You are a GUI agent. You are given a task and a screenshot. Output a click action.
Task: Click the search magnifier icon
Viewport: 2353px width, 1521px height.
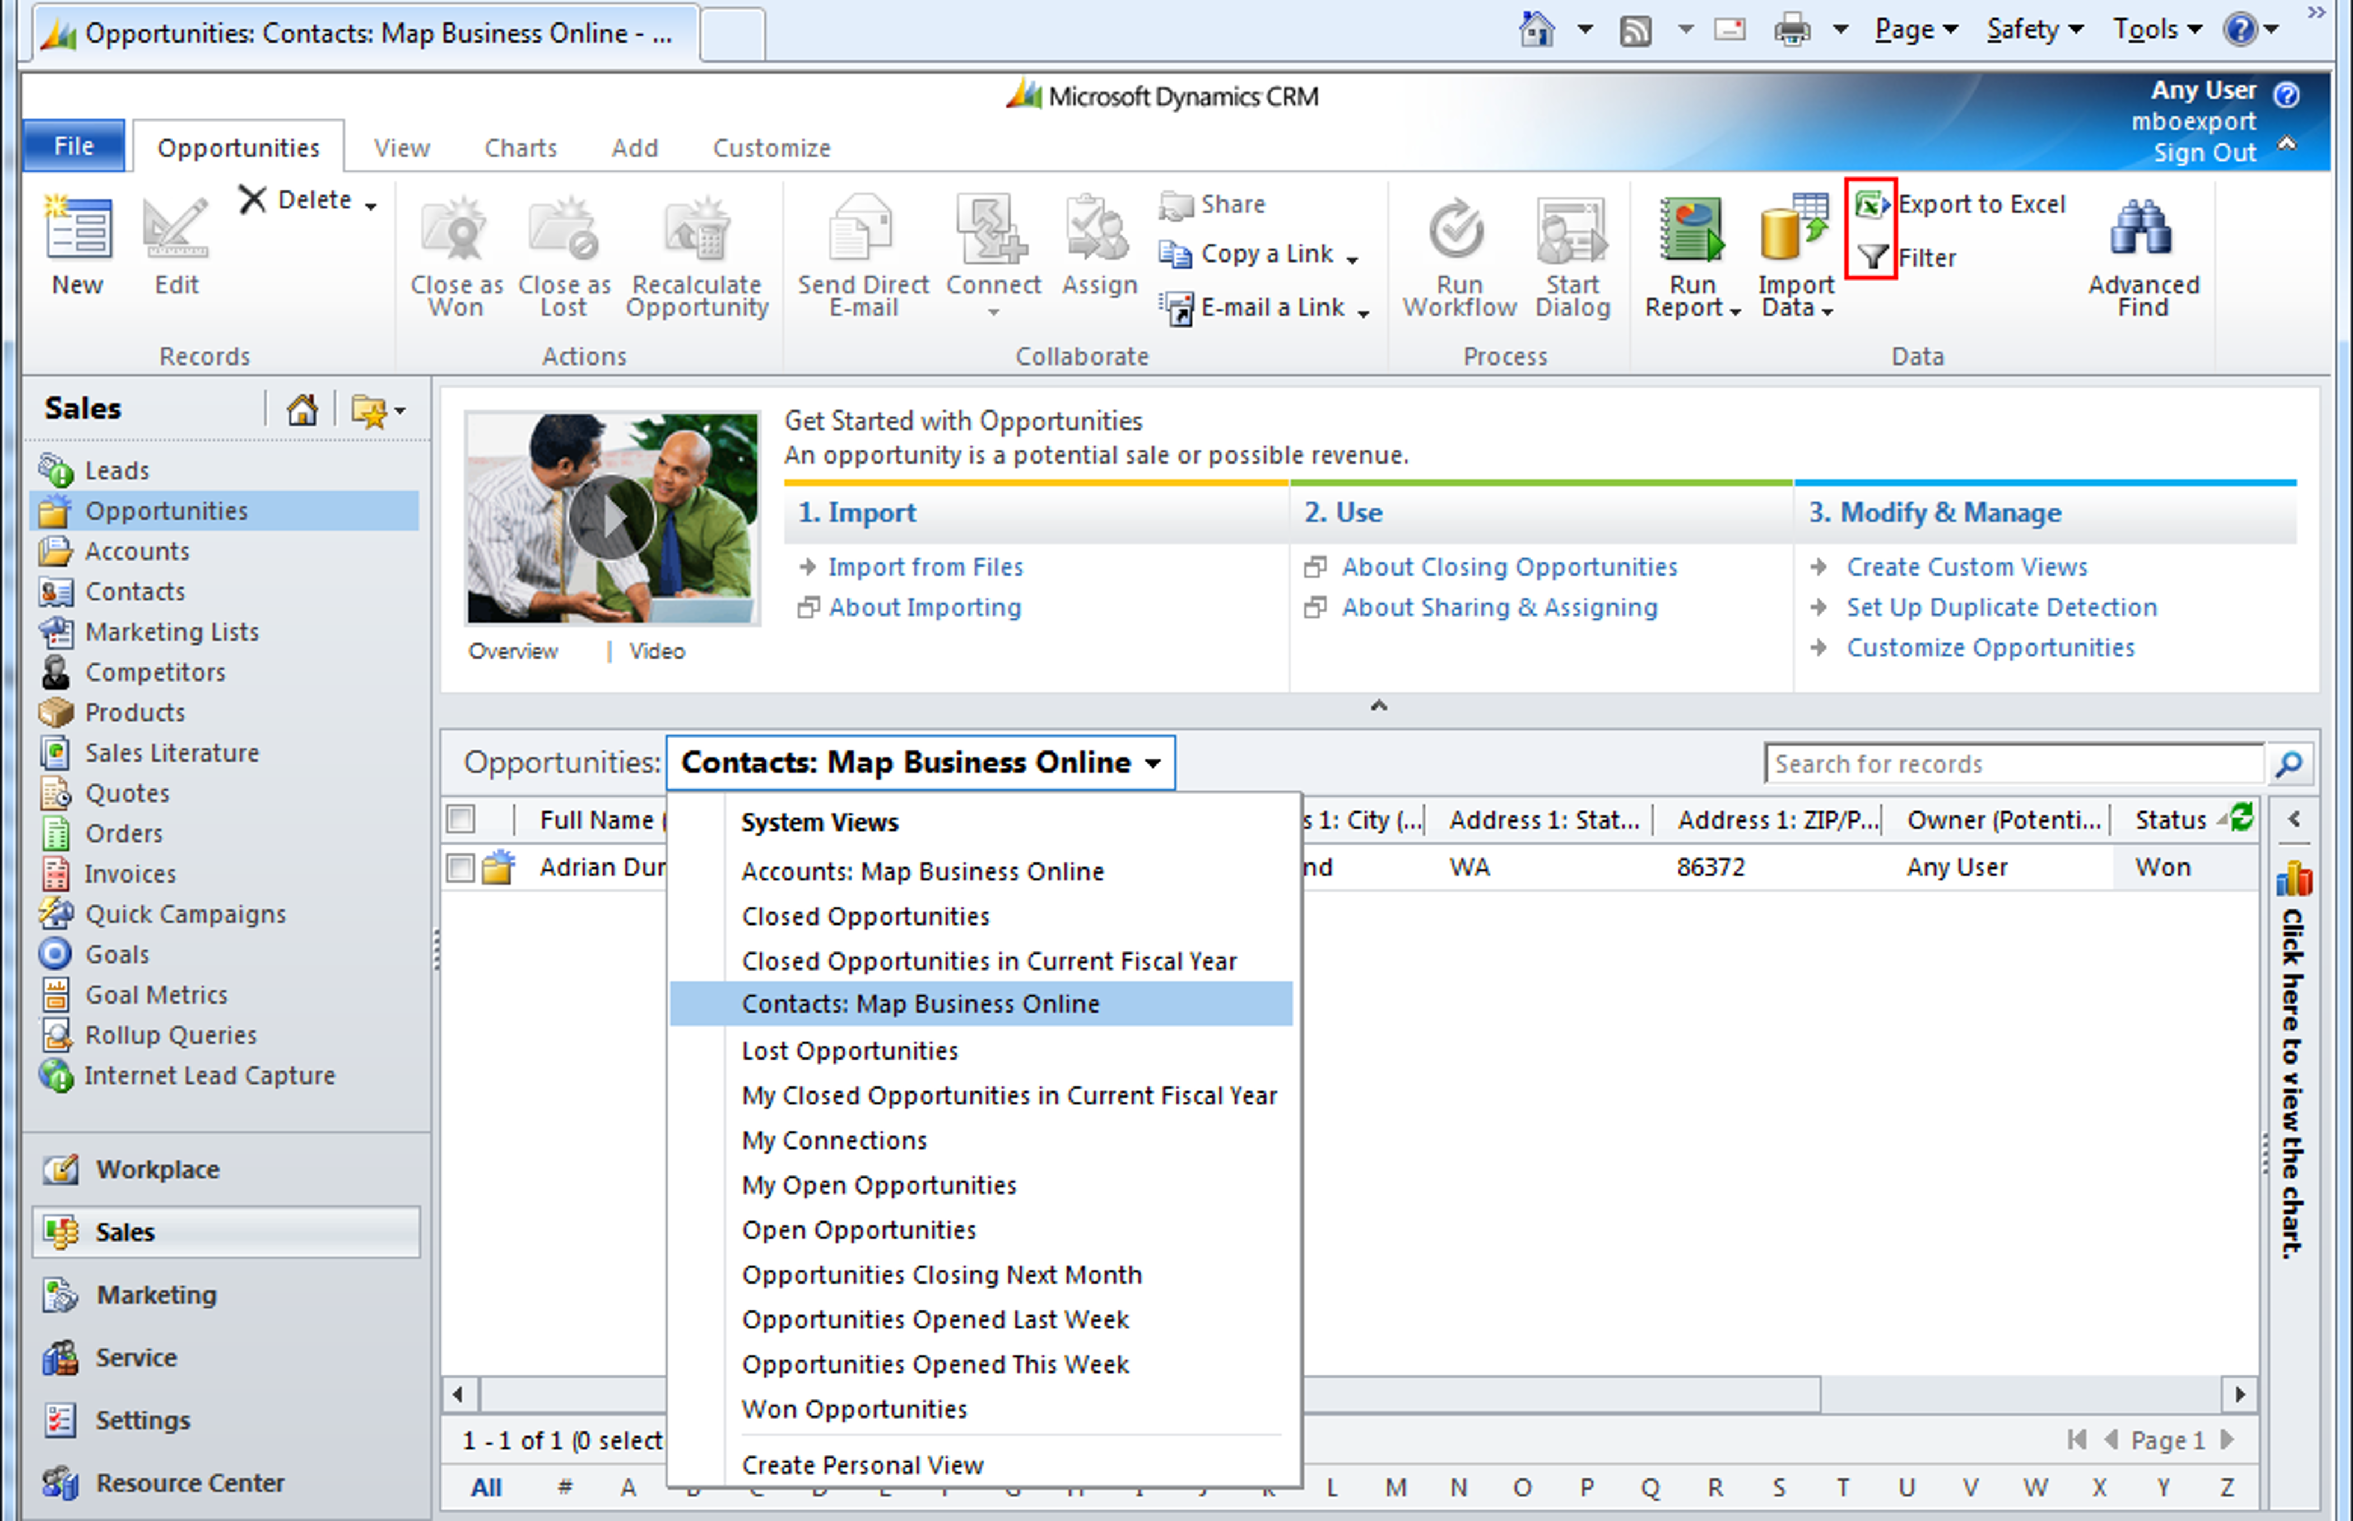[2289, 764]
